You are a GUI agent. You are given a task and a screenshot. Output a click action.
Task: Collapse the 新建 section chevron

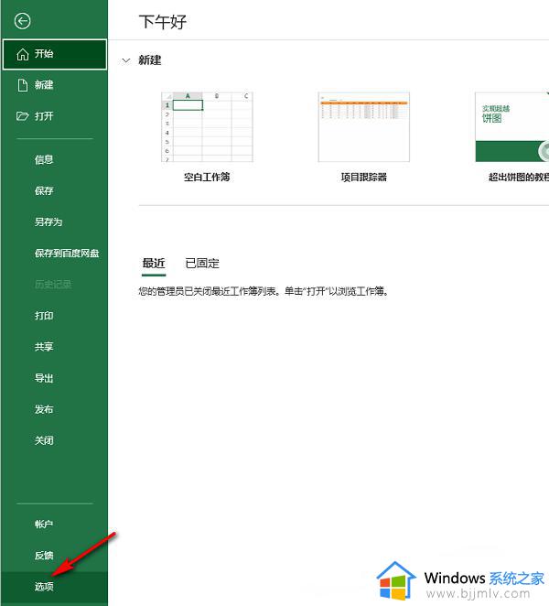(x=126, y=60)
